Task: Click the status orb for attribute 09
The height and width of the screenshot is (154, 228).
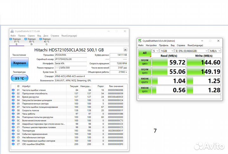Action: [13, 114]
